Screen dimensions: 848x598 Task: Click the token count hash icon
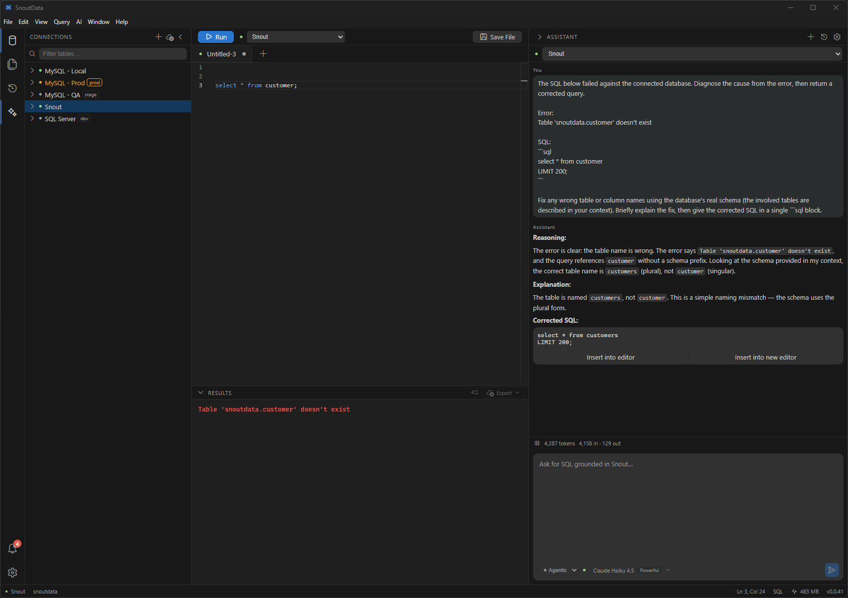[537, 443]
